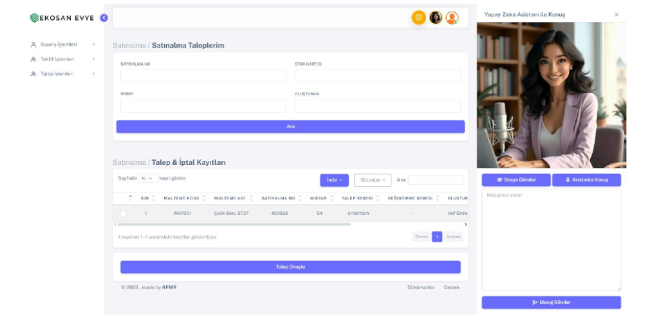659x331 pixels.
Task: Open the orange chat assistant icon
Action: [x=419, y=18]
